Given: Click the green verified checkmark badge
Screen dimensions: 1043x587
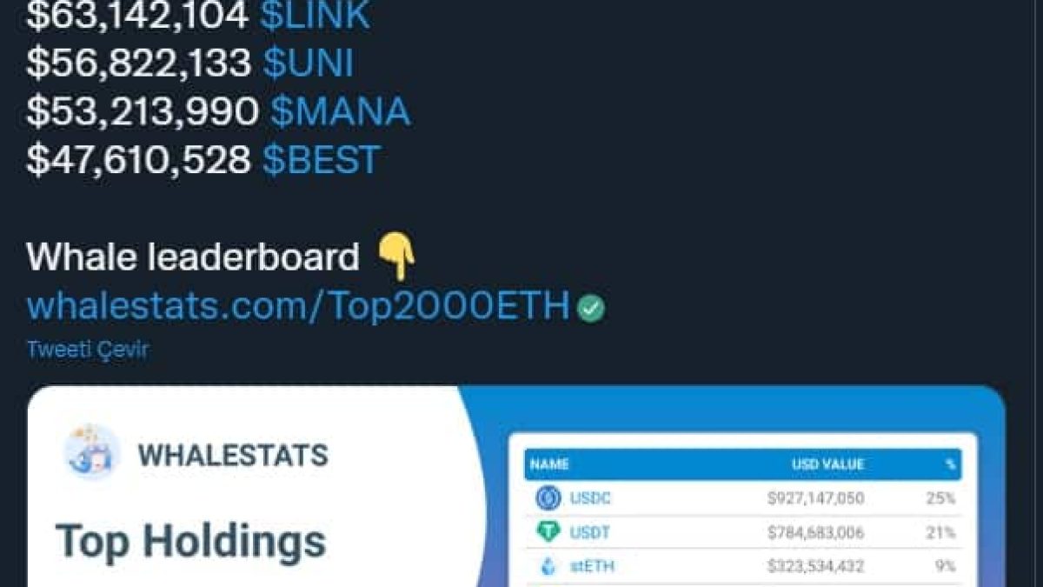Looking at the screenshot, I should point(592,308).
